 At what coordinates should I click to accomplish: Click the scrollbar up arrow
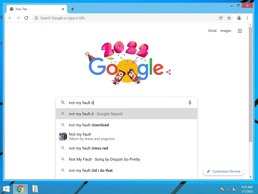250,25
